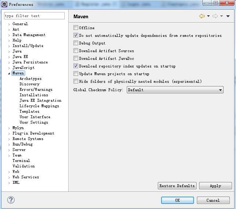Screen dimensions: 236x209
Task: Enable Debug Output checkbox
Action: pyautogui.click(x=76, y=43)
